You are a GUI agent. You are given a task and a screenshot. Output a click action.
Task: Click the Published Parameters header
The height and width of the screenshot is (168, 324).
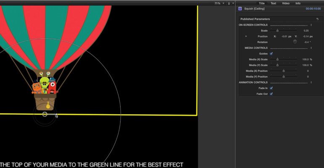(255, 19)
